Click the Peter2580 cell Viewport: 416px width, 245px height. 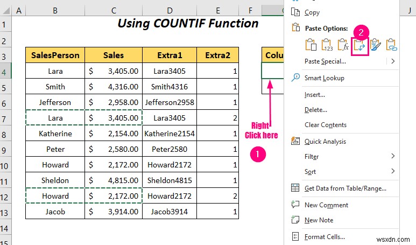click(x=170, y=149)
